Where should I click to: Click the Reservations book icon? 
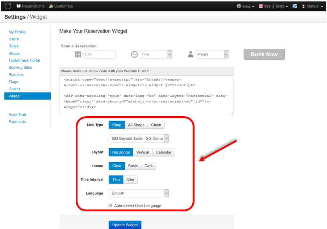click(x=18, y=6)
